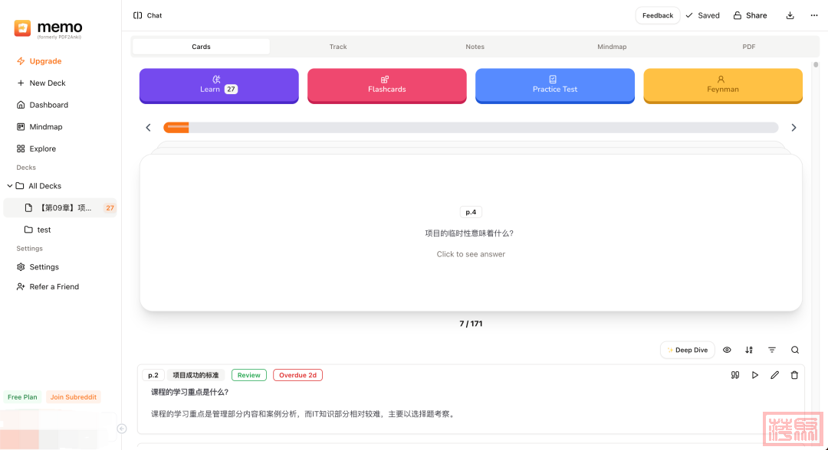Go to next flashcard with right chevron
This screenshot has height=450, width=828.
793,128
